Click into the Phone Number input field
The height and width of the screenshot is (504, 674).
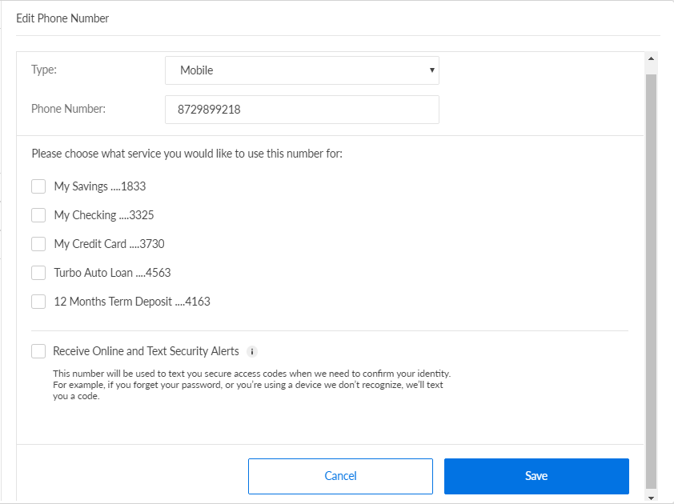click(x=302, y=110)
